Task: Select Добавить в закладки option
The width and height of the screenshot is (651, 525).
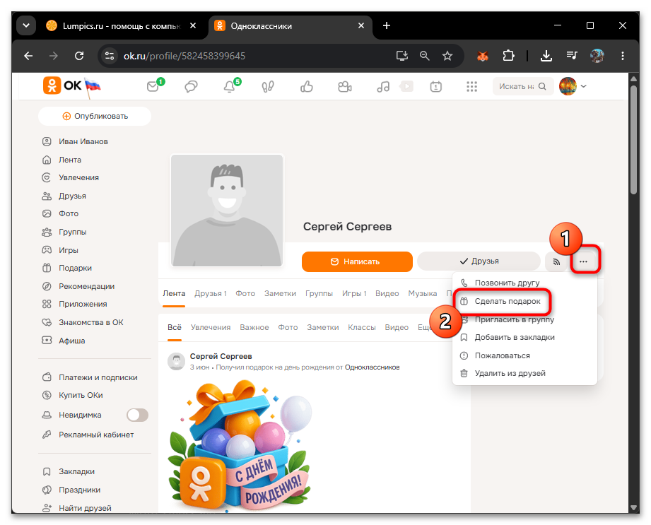Action: [x=508, y=338]
